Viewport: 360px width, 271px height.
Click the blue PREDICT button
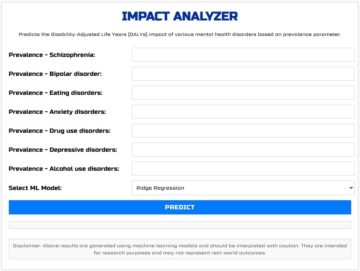point(180,207)
